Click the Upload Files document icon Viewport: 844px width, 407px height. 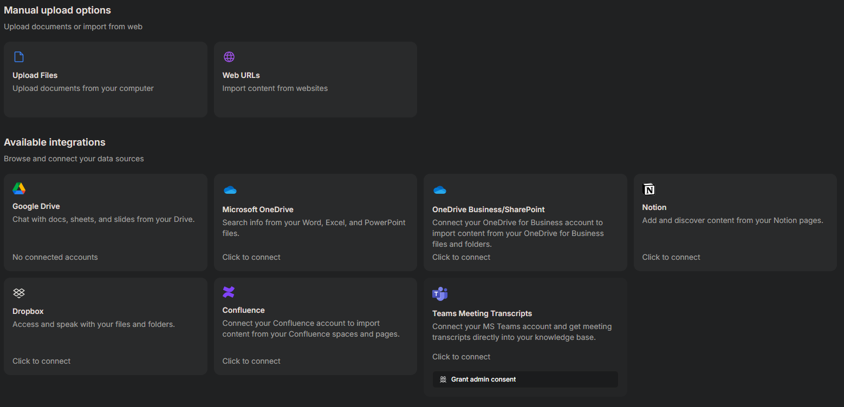19,57
